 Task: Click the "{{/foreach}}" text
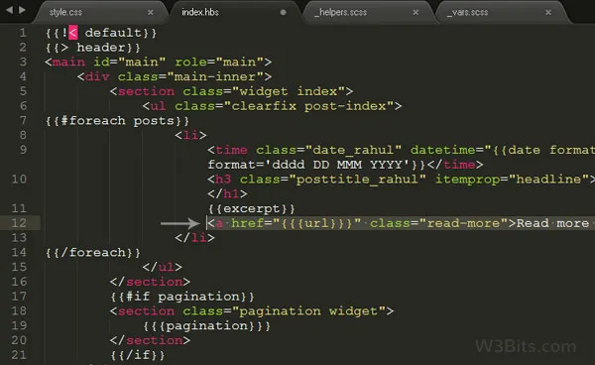(93, 253)
